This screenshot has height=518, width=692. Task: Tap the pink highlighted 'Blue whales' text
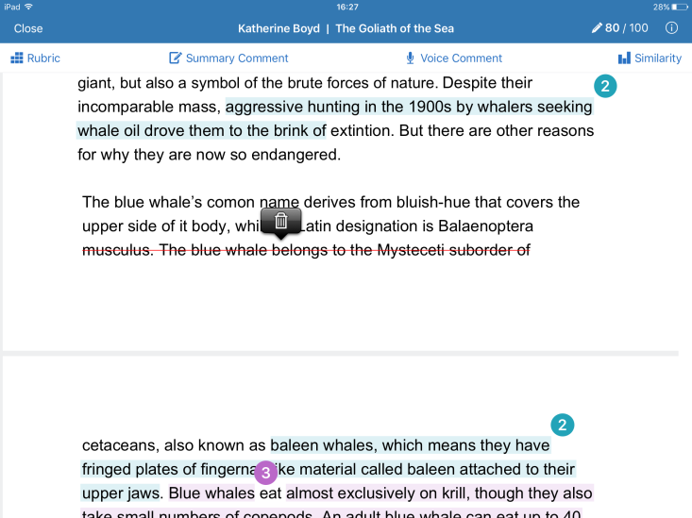pos(211,493)
